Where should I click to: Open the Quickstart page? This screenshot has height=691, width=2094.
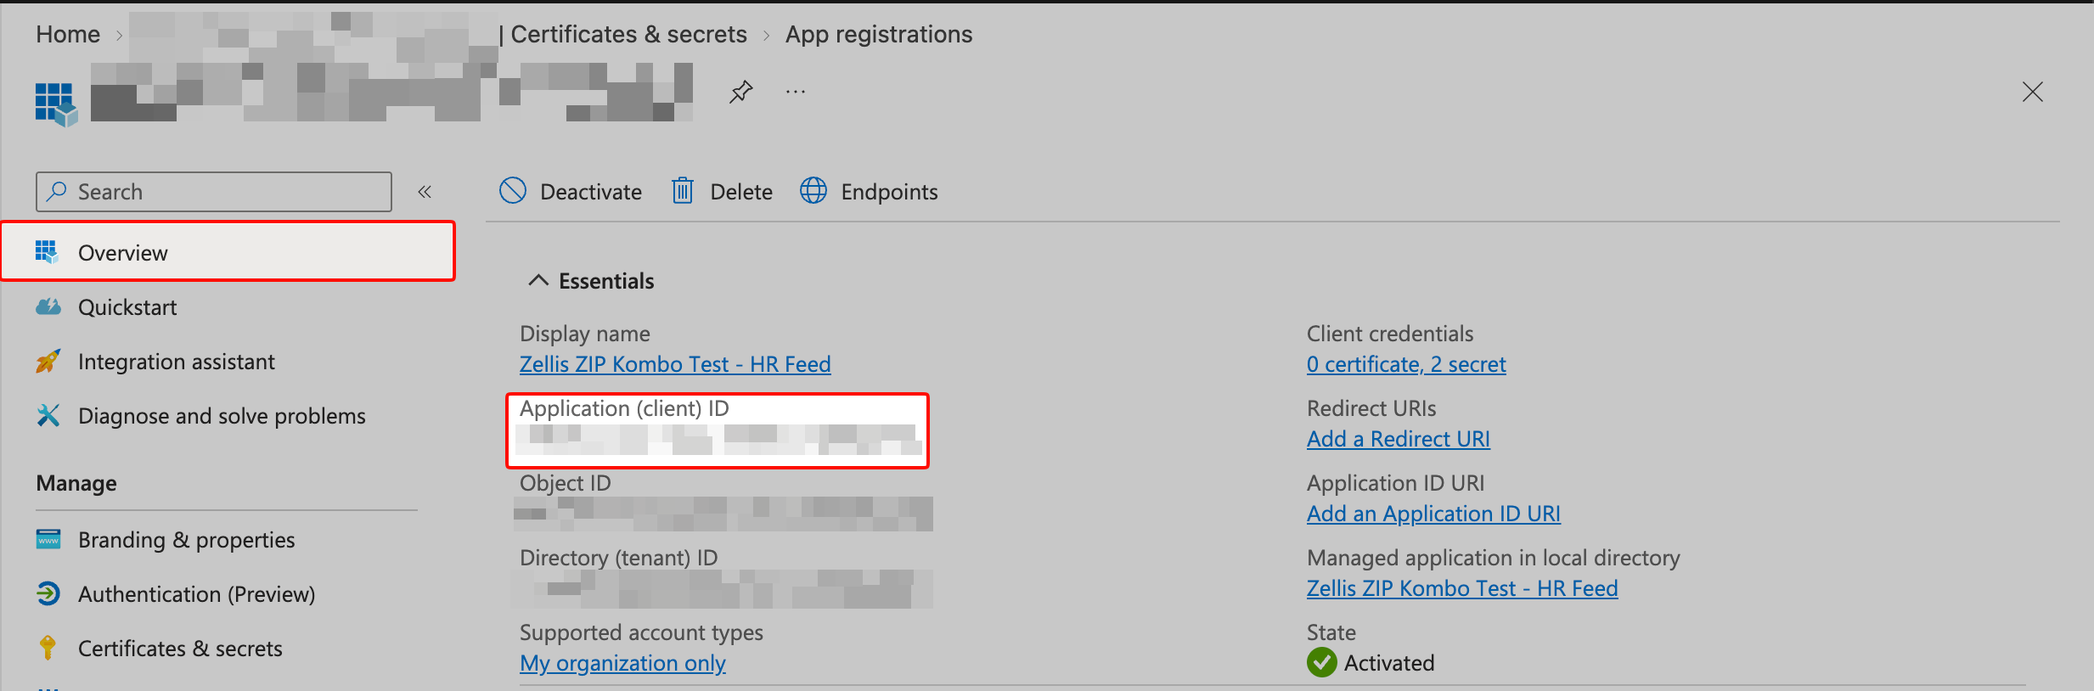127,307
